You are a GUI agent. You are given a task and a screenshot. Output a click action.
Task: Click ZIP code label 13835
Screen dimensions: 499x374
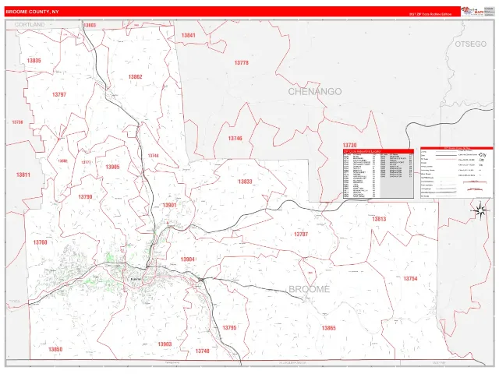click(x=34, y=61)
